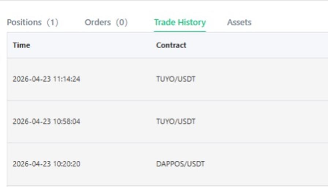The width and height of the screenshot is (328, 187).
Task: Open the Assets tab
Action: tap(239, 22)
